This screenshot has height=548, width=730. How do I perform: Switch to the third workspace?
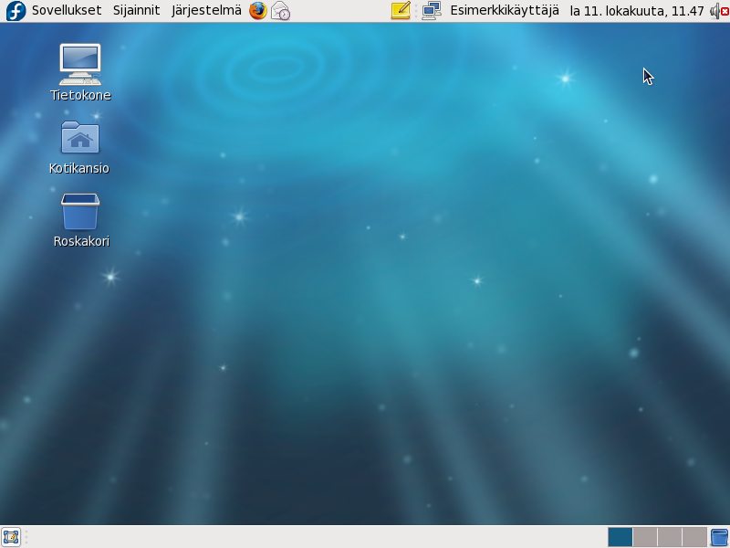point(669,537)
